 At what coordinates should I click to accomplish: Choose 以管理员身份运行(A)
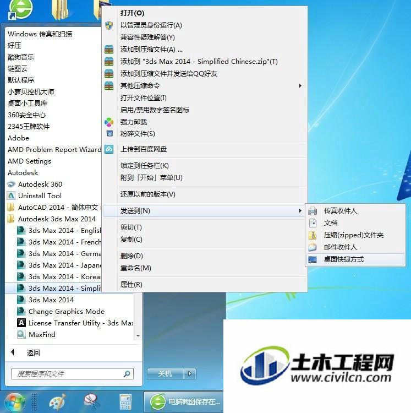pos(151,25)
